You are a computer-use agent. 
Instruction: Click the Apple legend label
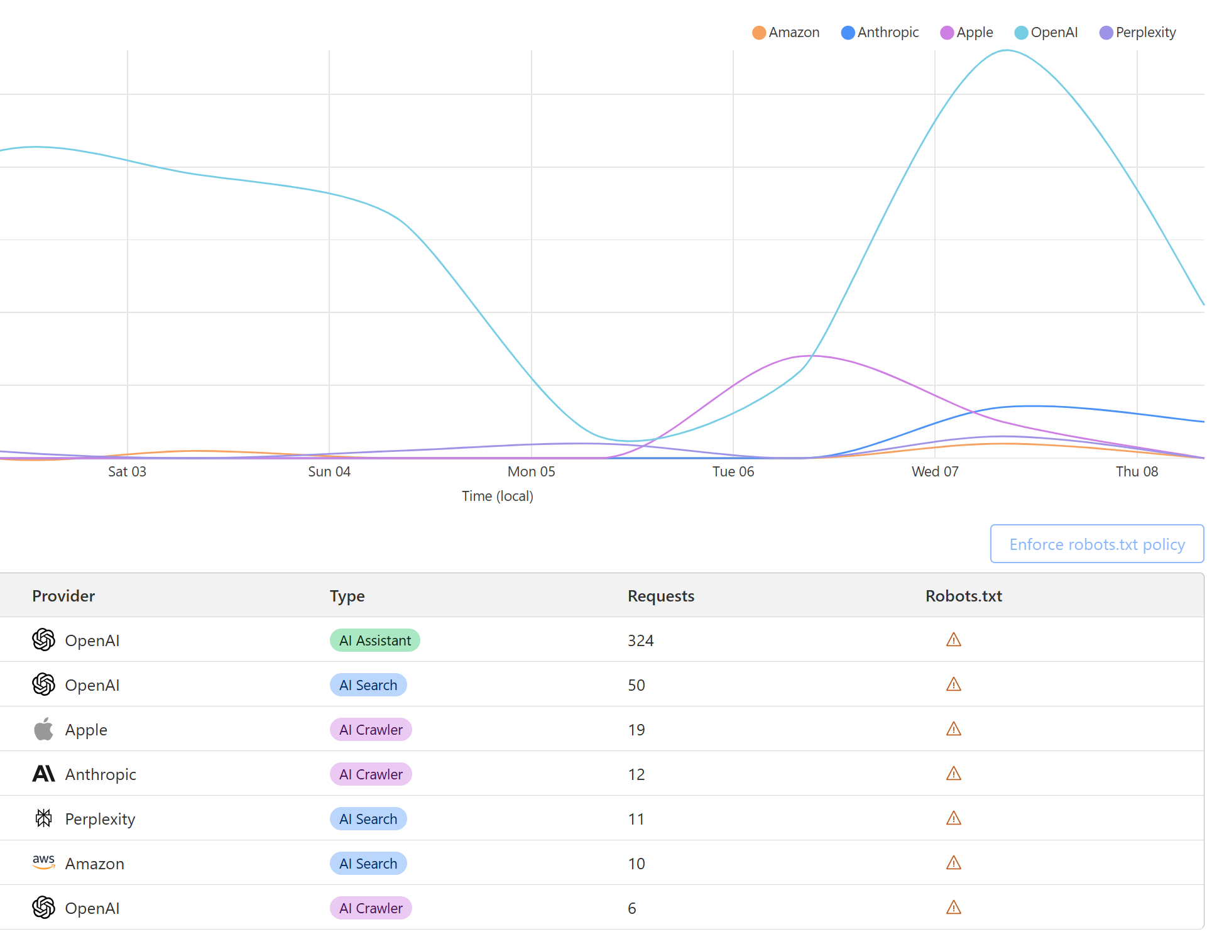975,33
